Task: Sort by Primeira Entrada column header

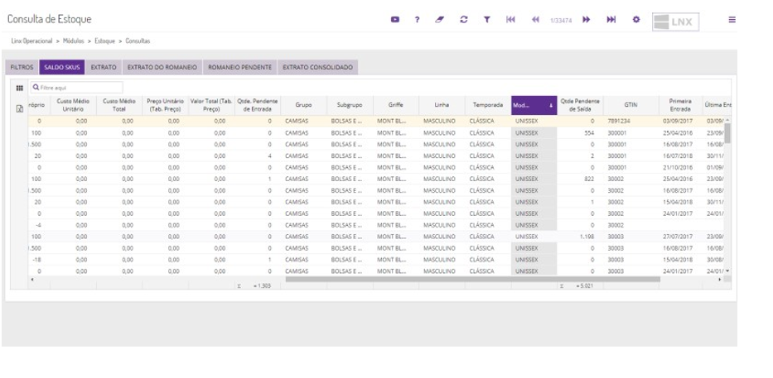Action: pos(681,105)
